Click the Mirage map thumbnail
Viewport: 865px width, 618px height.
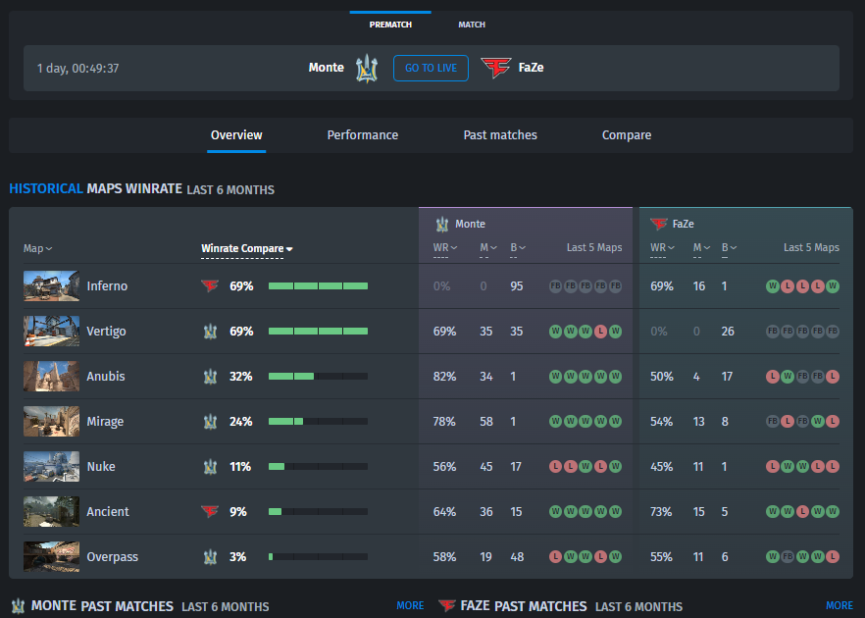51,421
